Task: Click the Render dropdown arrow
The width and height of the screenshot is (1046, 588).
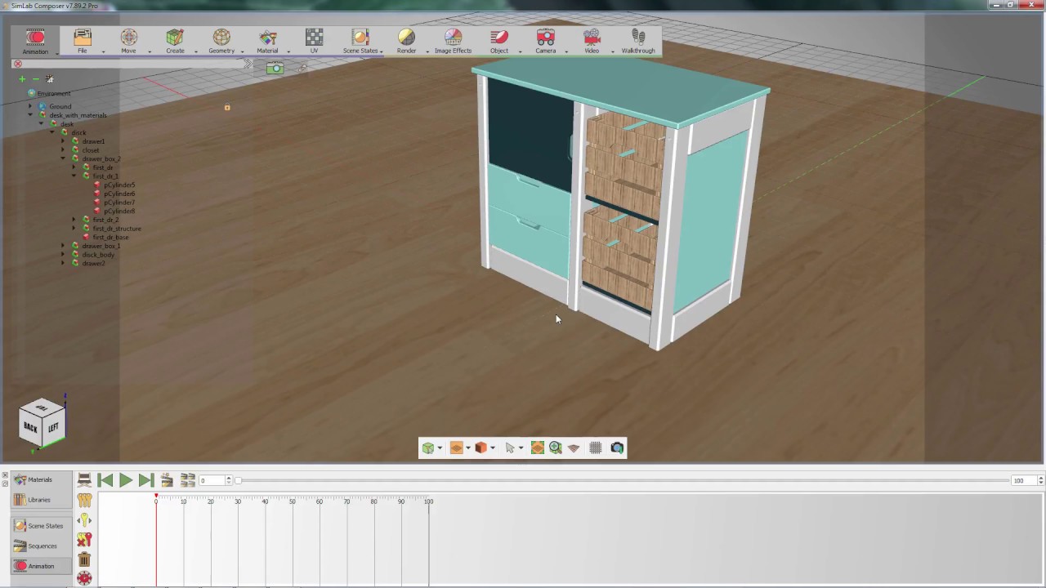Action: click(427, 51)
